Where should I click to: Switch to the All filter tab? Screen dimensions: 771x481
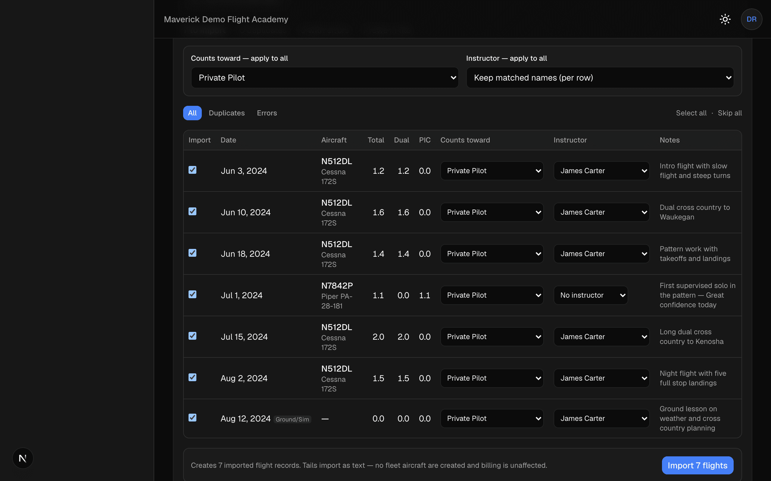pos(192,113)
